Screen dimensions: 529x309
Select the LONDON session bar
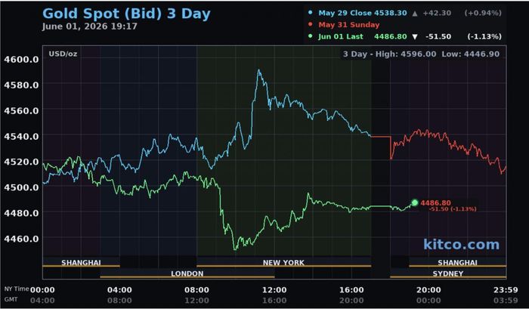(x=187, y=273)
